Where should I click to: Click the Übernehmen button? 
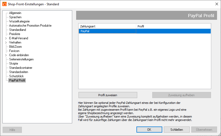coord(204,129)
